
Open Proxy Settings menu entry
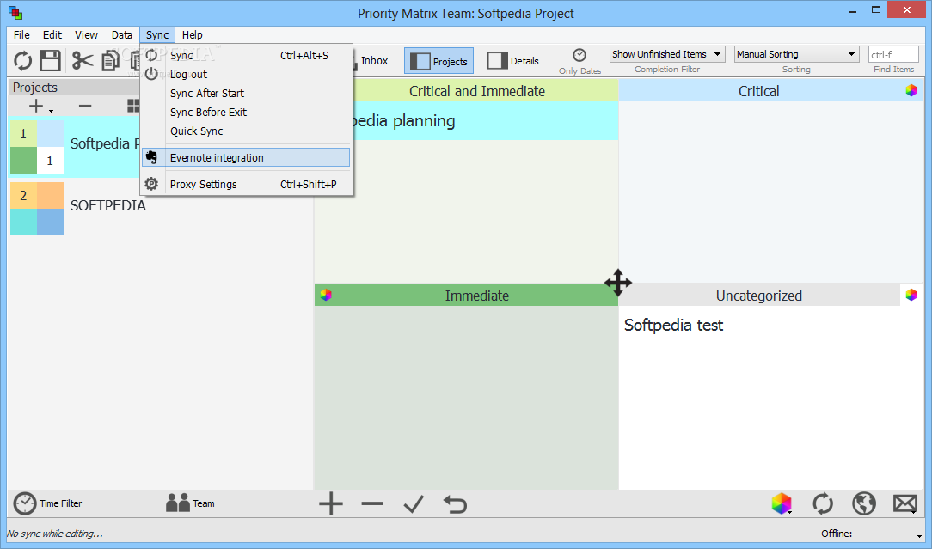246,184
